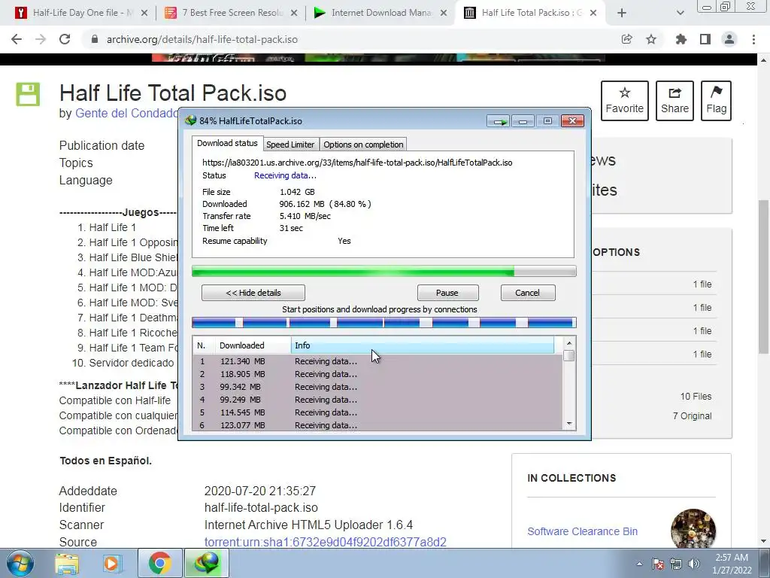This screenshot has height=578, width=770.
Task: Open the Chrome three-dot menu
Action: [753, 39]
